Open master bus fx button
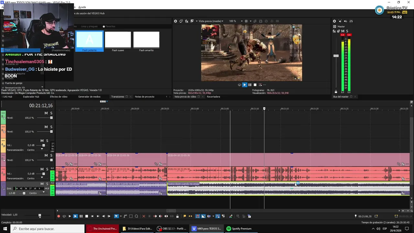This screenshot has height=233, width=414. (334, 31)
